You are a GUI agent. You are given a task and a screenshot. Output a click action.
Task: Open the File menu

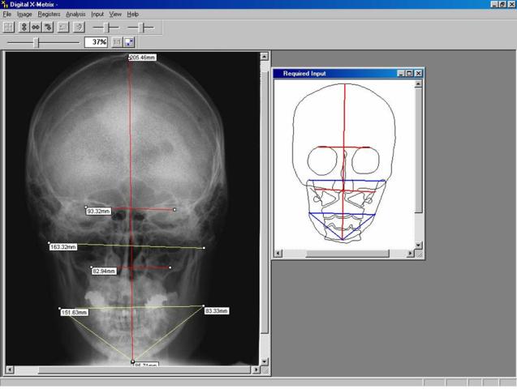click(7, 14)
